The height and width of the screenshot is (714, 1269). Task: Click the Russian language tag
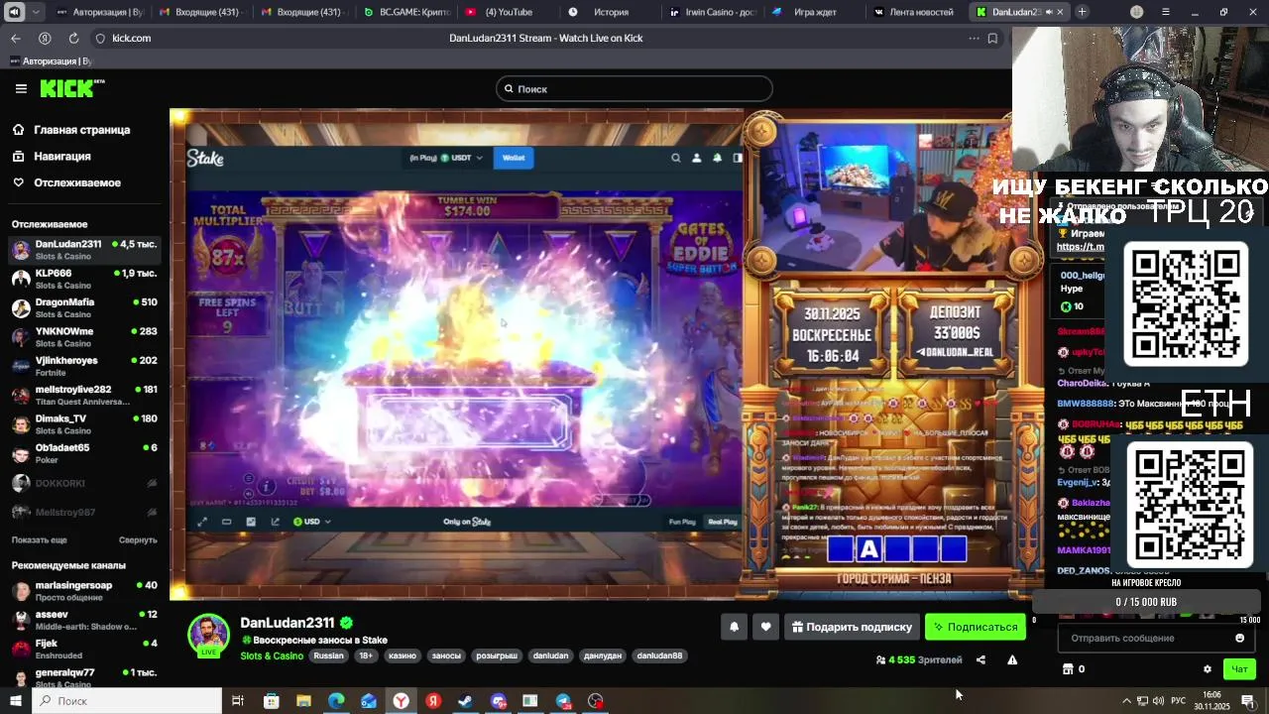pyautogui.click(x=328, y=655)
